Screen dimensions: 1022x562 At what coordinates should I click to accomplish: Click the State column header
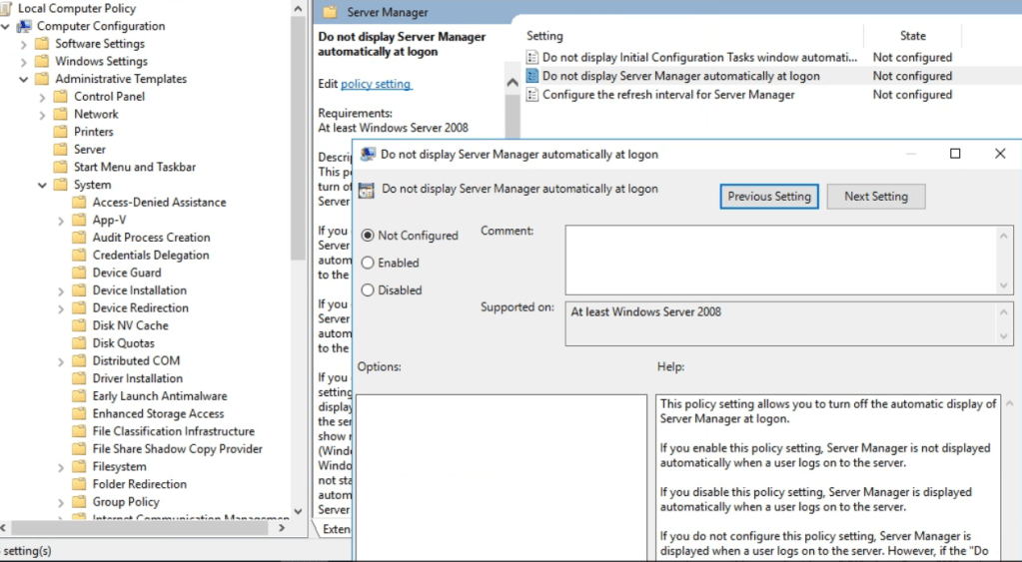(x=912, y=36)
